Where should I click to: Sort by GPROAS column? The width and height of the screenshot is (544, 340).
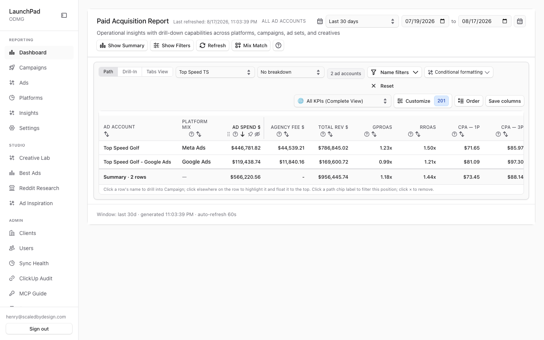[x=374, y=134]
